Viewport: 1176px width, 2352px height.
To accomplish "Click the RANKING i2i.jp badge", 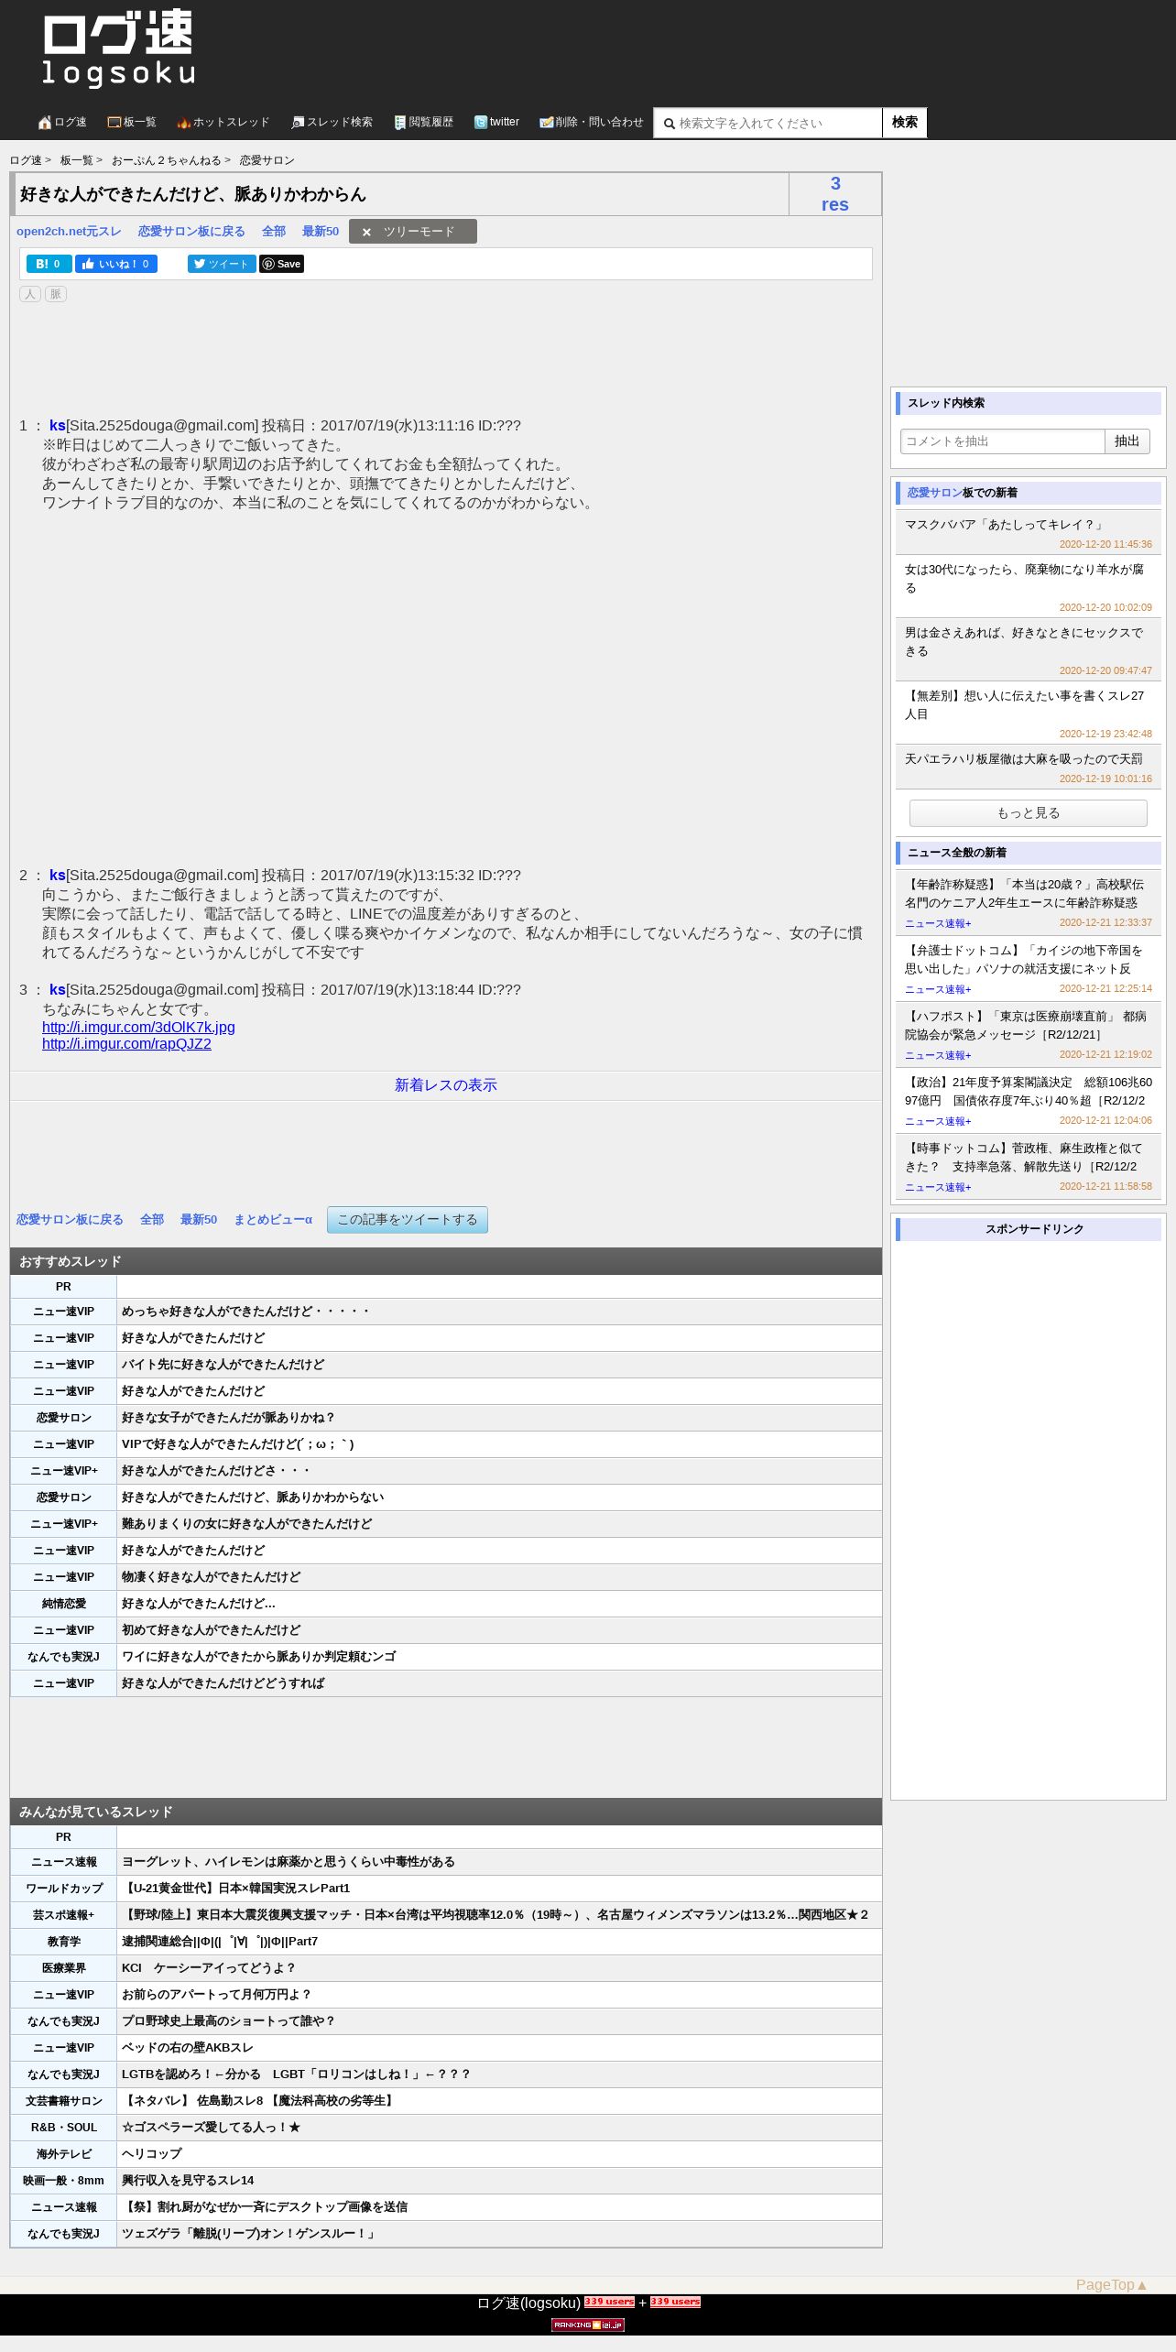I will click(588, 2325).
